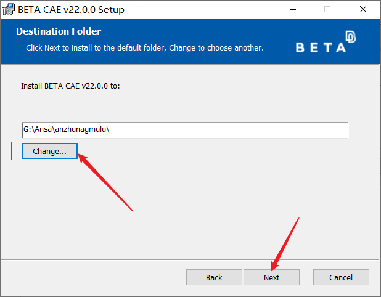Click the installer icon in the title bar

point(9,9)
